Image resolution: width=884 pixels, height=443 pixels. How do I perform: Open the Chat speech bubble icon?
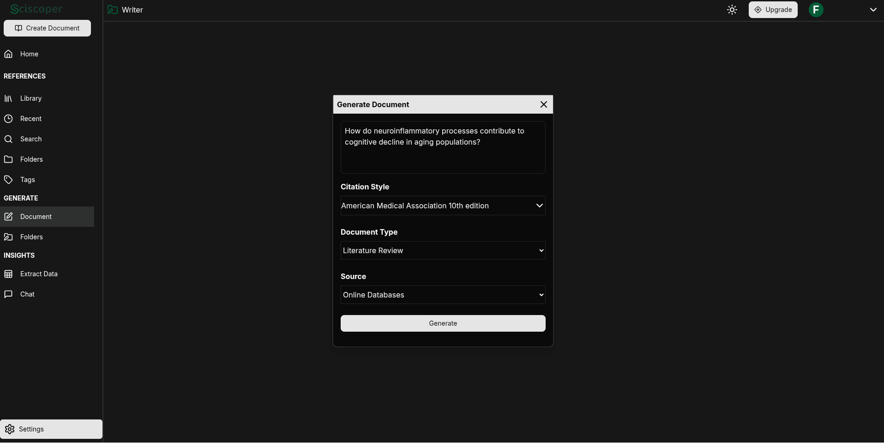coord(8,294)
